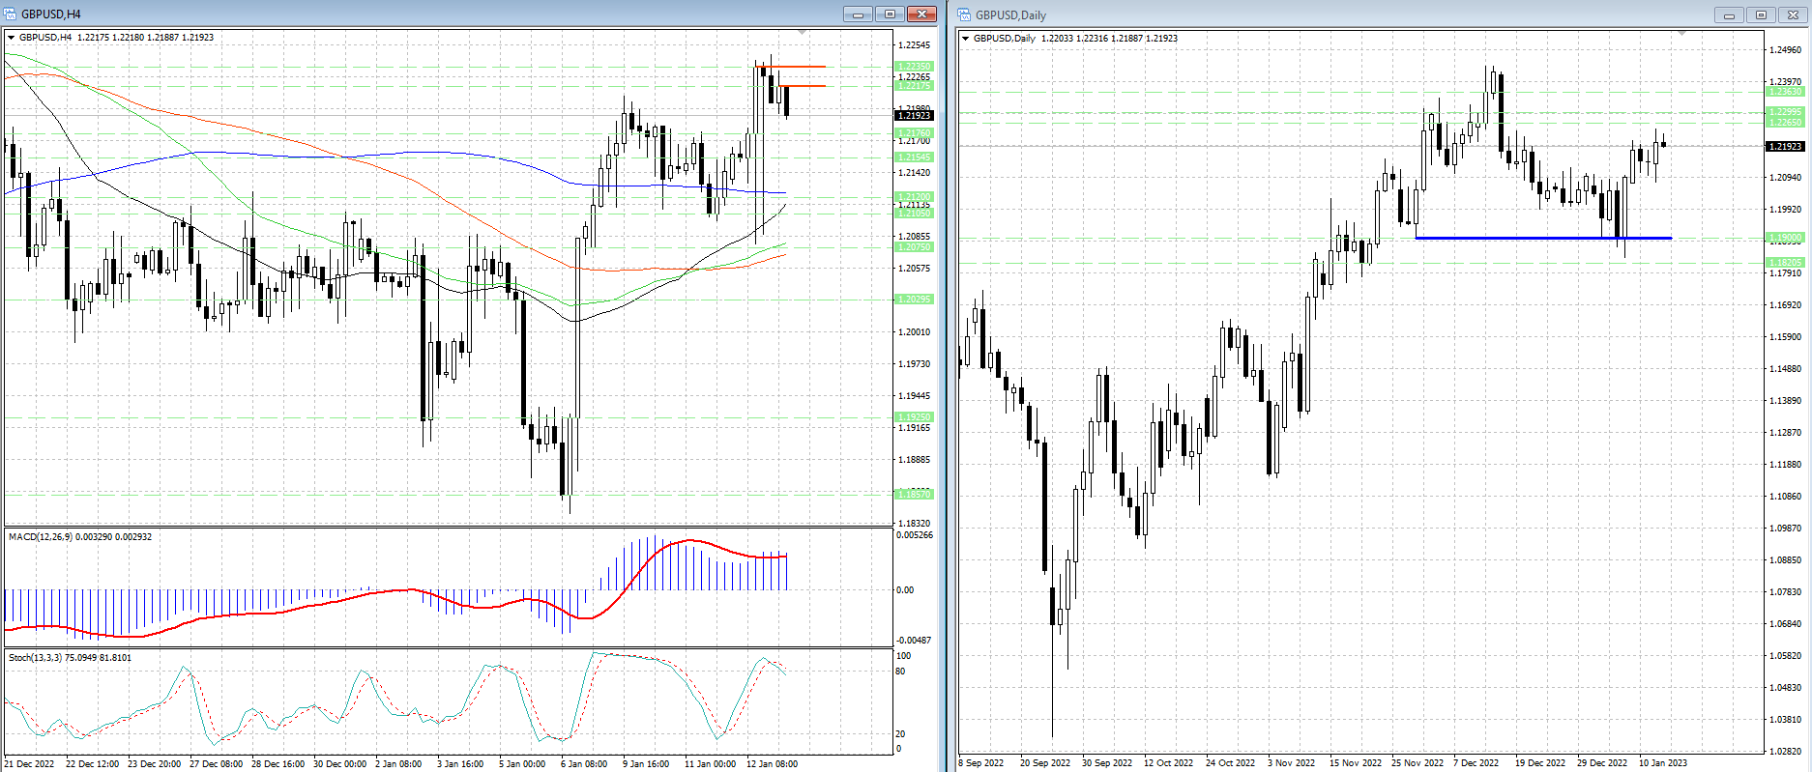Click the Daily chart shift triangle marker

point(1681,35)
